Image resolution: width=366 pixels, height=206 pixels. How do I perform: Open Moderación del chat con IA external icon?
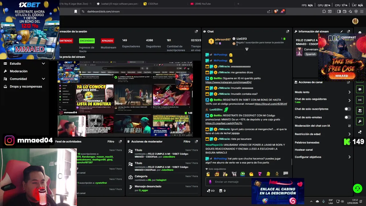coord(349,126)
